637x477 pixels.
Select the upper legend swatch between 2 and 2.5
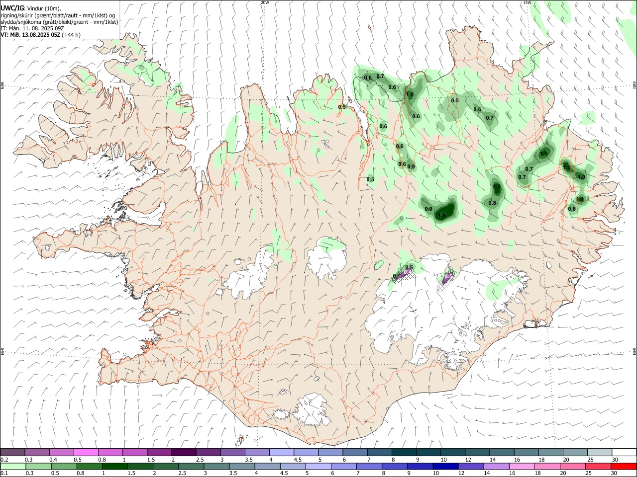point(184,452)
